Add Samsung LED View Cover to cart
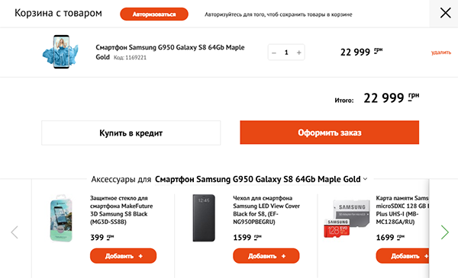 click(266, 256)
